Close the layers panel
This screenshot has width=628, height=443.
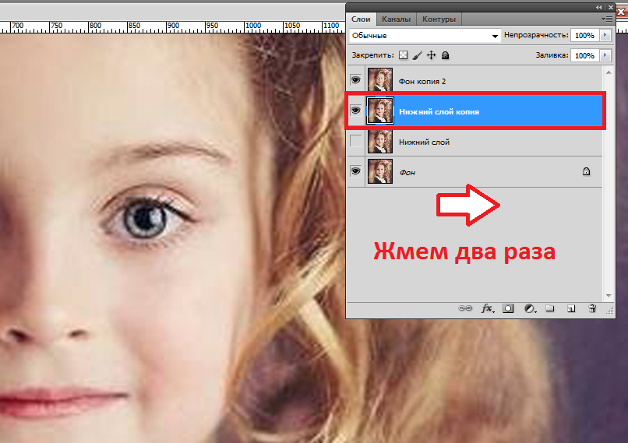(611, 7)
